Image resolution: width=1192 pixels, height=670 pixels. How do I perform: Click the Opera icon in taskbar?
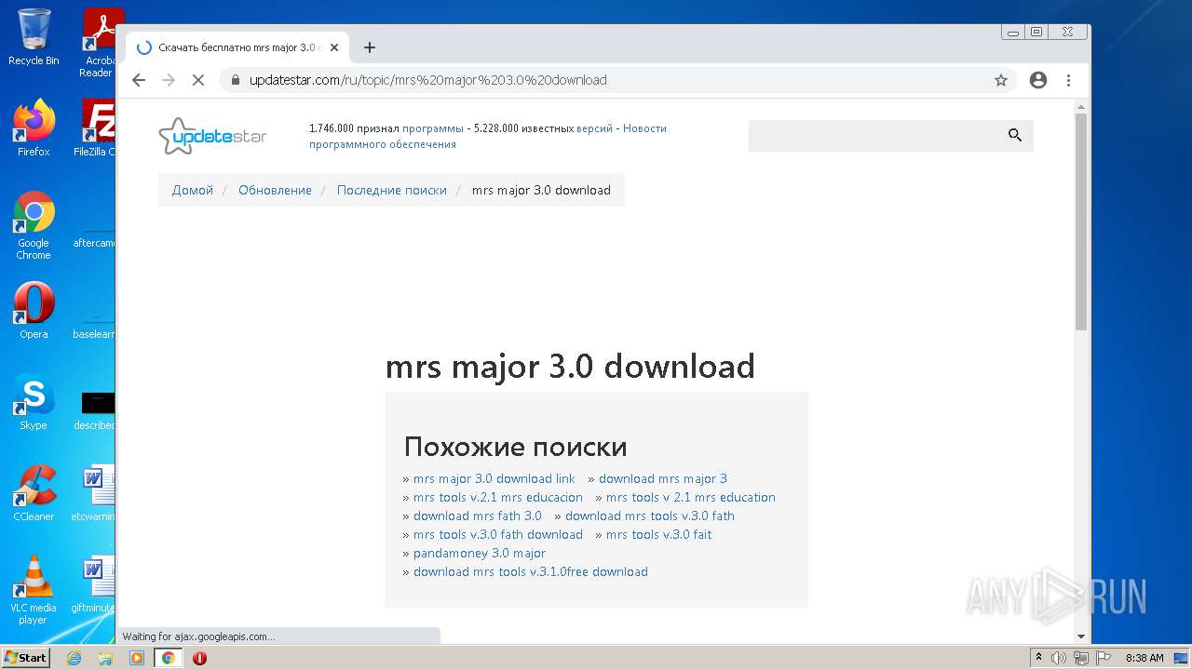point(199,658)
